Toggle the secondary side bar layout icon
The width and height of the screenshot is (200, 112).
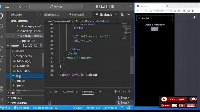[x=108, y=7]
